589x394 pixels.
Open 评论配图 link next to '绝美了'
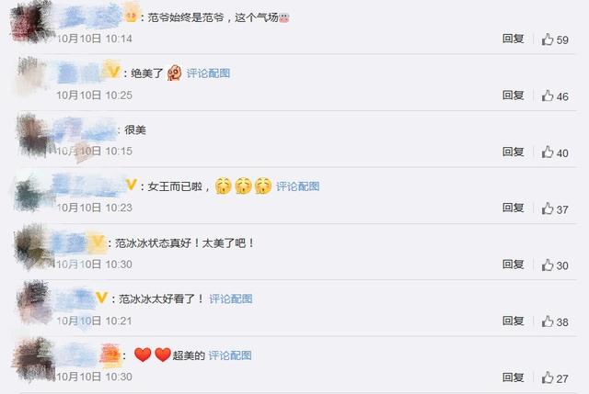click(x=208, y=73)
